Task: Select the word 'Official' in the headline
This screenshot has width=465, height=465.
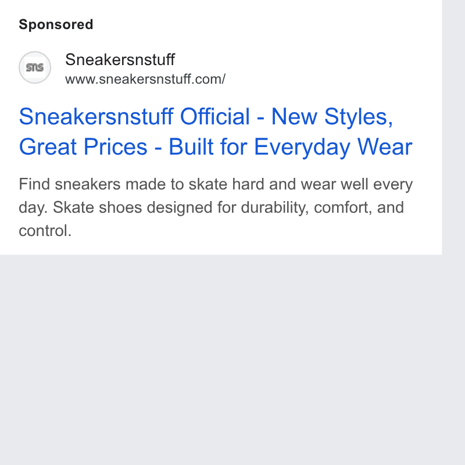Action: coord(215,117)
